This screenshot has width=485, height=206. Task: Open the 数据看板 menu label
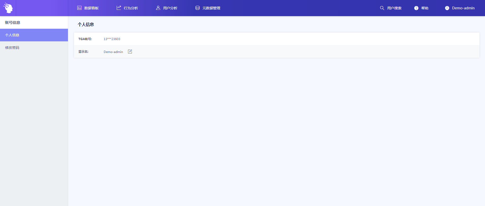[91, 8]
